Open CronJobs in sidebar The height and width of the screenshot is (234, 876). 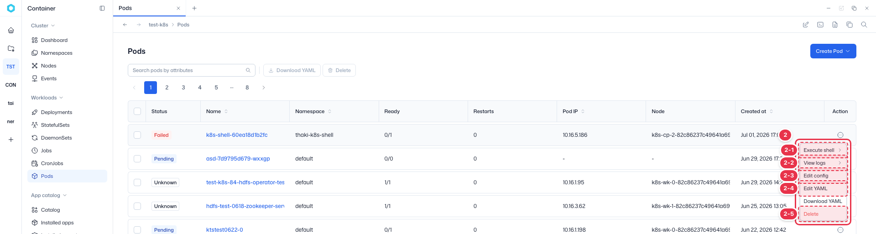click(68, 163)
